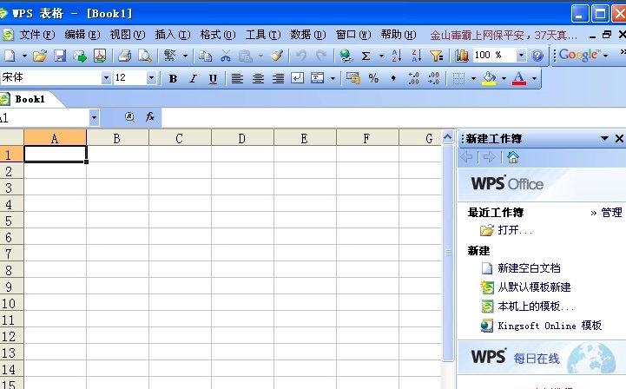Screen dimensions: 626x389
Task: Center align text icon
Action: pyautogui.click(x=258, y=78)
